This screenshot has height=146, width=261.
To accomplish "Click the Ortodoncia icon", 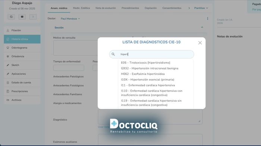I will (x=8, y=56).
